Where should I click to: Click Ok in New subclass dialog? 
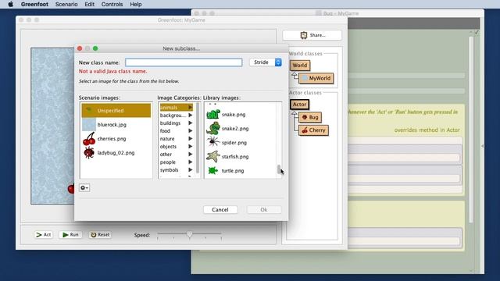264,210
